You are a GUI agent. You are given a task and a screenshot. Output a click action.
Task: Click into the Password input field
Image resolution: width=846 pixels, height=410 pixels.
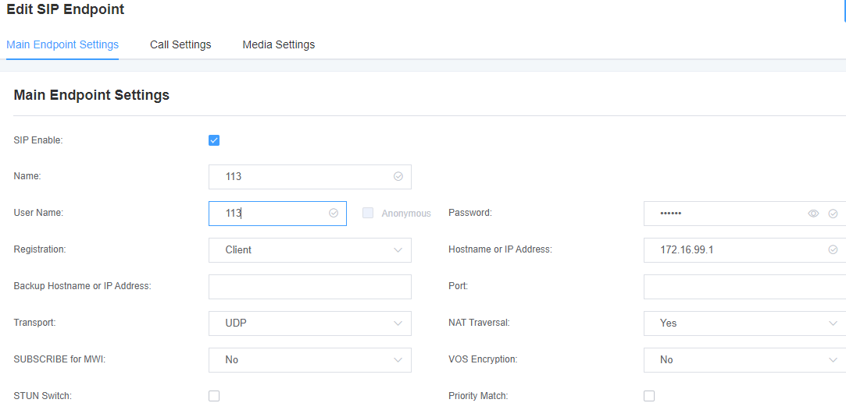pyautogui.click(x=744, y=214)
